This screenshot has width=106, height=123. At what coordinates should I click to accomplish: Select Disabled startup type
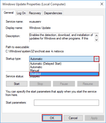point(64,74)
